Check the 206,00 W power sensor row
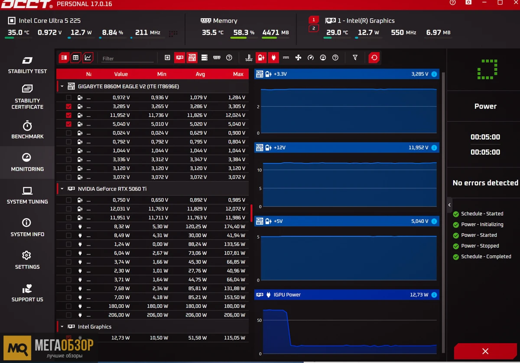Viewport: 520px width, 363px height. (x=68, y=315)
